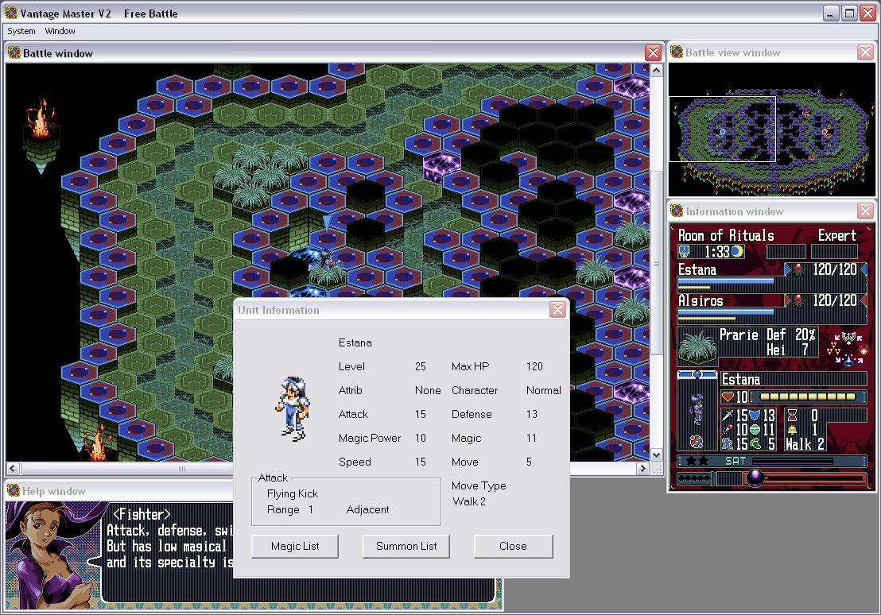The image size is (881, 615).
Task: Open the Window menu
Action: (x=60, y=31)
